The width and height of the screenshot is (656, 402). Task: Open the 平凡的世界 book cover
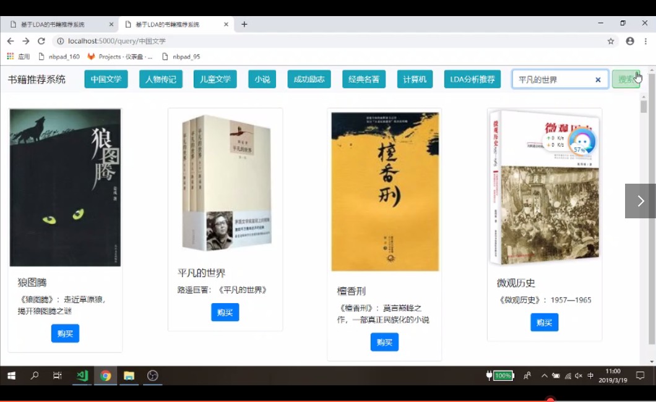click(226, 182)
